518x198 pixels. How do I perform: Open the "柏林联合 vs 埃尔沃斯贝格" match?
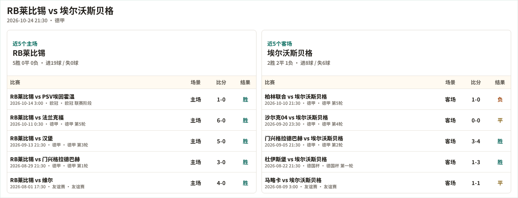296,96
